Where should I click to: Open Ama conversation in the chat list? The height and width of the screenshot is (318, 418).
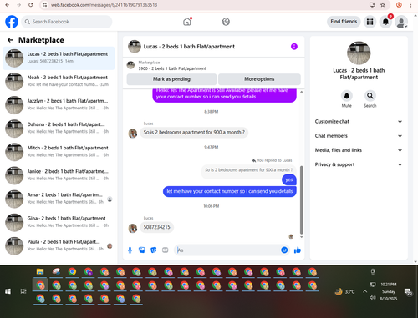pos(59,199)
